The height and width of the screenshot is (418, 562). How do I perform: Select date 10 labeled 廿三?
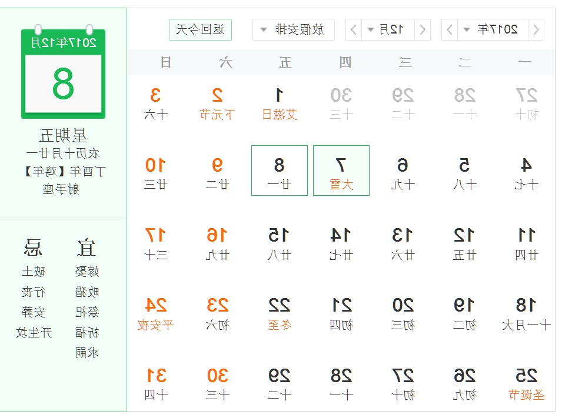(x=155, y=173)
